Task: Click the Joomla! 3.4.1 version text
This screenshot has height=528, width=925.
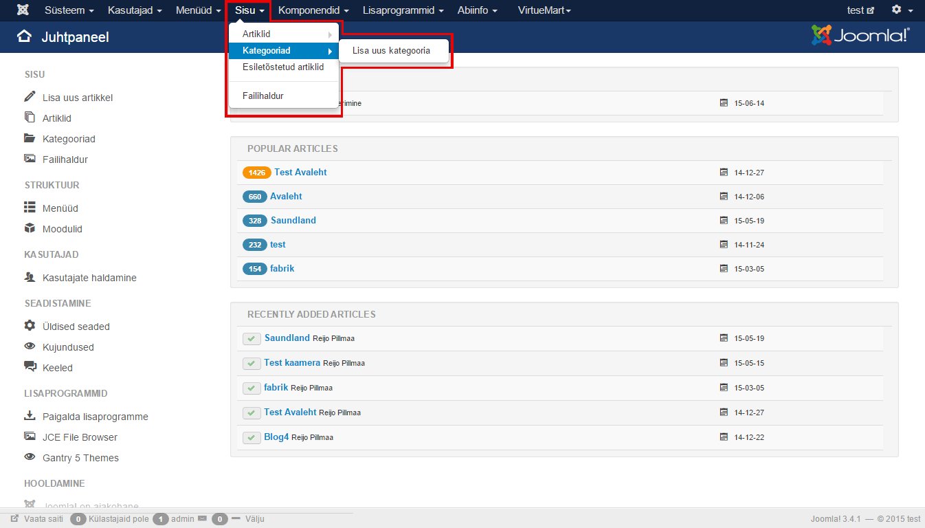Action: point(836,519)
